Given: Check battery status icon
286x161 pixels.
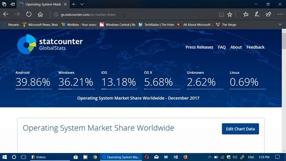Looking at the screenshot, I should click(x=216, y=157).
